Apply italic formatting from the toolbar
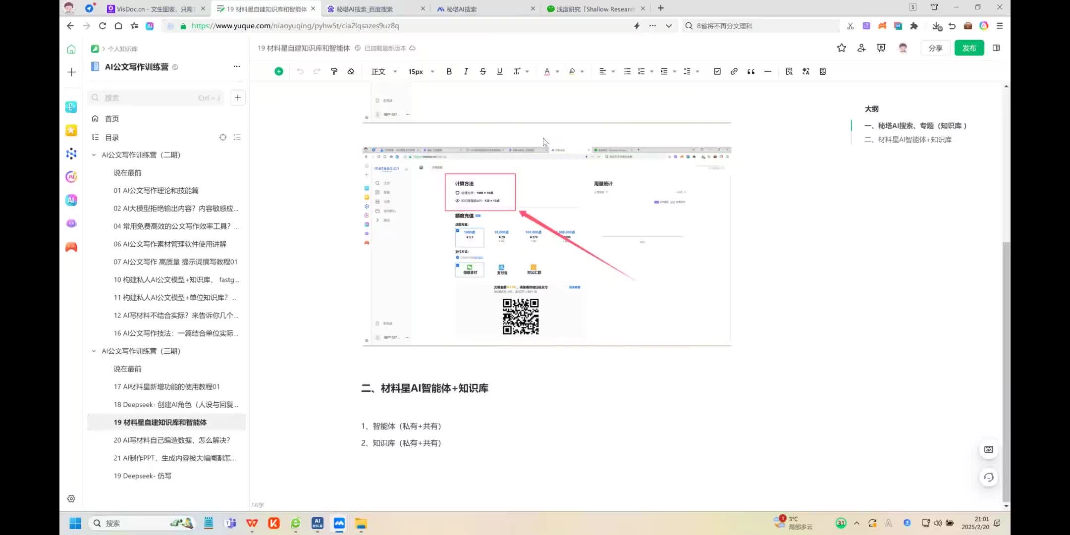The width and height of the screenshot is (1070, 535). pos(466,71)
